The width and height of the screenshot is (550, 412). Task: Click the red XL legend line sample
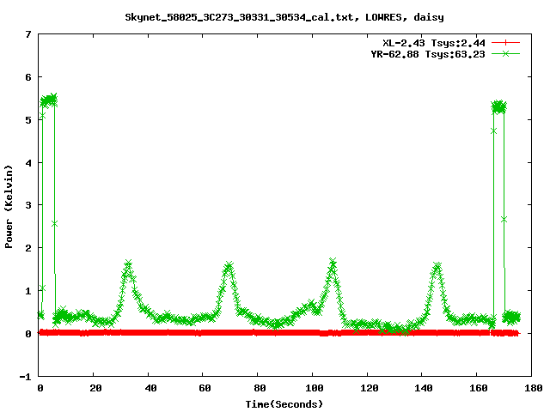pos(505,43)
